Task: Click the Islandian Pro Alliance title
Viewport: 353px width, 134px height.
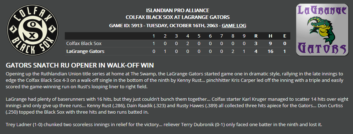Action: point(178,10)
